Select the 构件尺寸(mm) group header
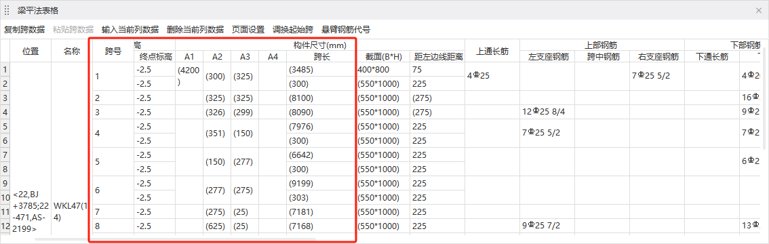 [x=320, y=45]
